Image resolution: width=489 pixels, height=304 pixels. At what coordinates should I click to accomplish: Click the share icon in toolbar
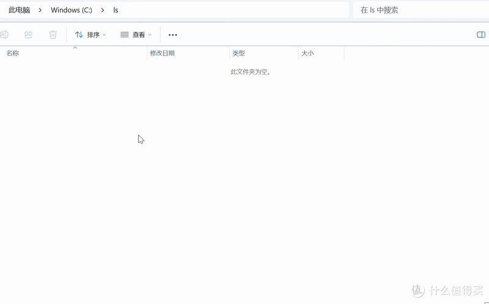click(28, 35)
